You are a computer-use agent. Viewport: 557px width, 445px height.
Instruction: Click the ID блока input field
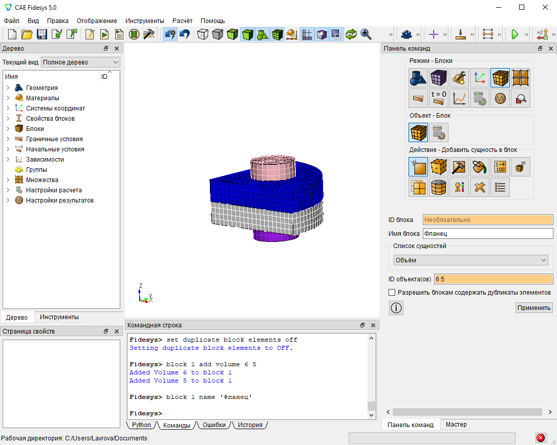pos(488,219)
